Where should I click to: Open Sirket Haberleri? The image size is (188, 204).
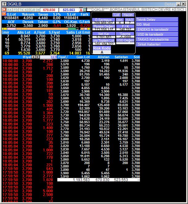(157, 44)
